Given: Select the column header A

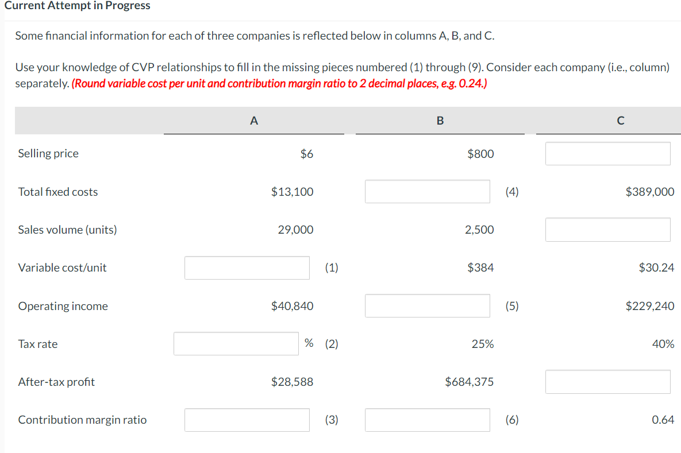Looking at the screenshot, I should pos(253,121).
